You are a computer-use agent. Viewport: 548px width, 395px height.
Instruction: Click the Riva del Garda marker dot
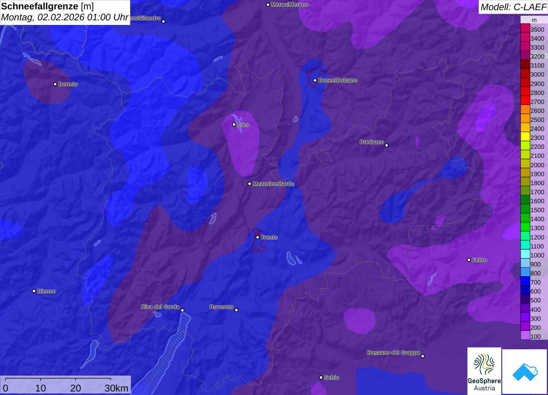[182, 311]
